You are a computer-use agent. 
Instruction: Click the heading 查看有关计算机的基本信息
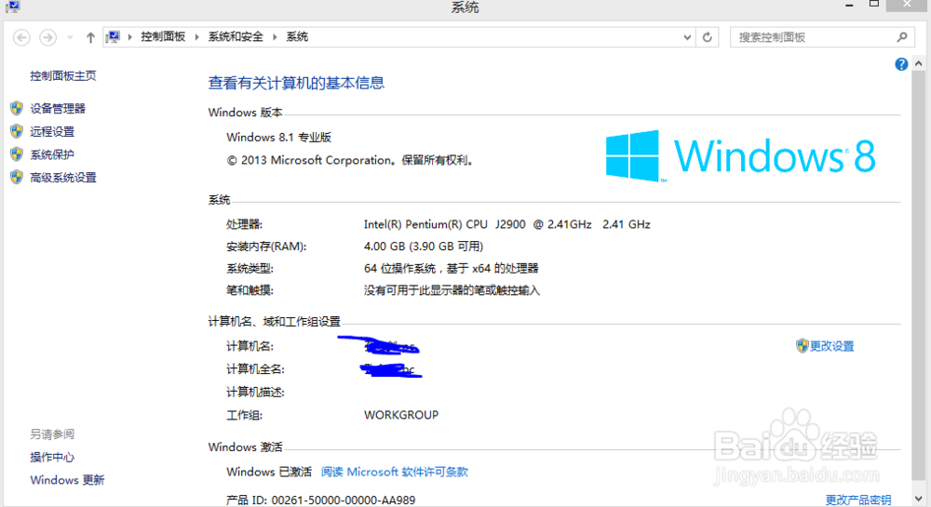pyautogui.click(x=296, y=83)
